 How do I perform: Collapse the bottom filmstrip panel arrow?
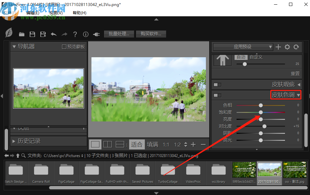click(x=156, y=193)
